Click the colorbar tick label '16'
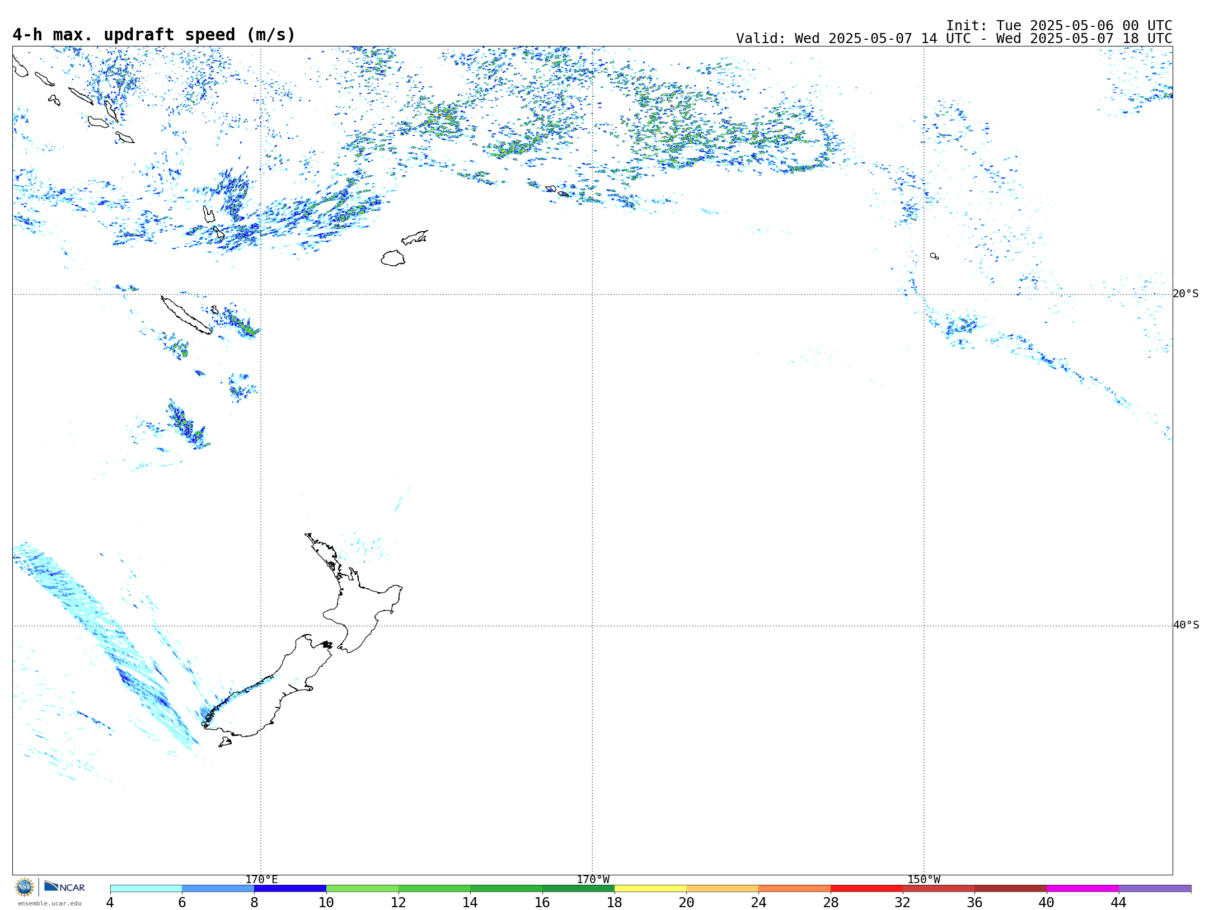 click(542, 903)
